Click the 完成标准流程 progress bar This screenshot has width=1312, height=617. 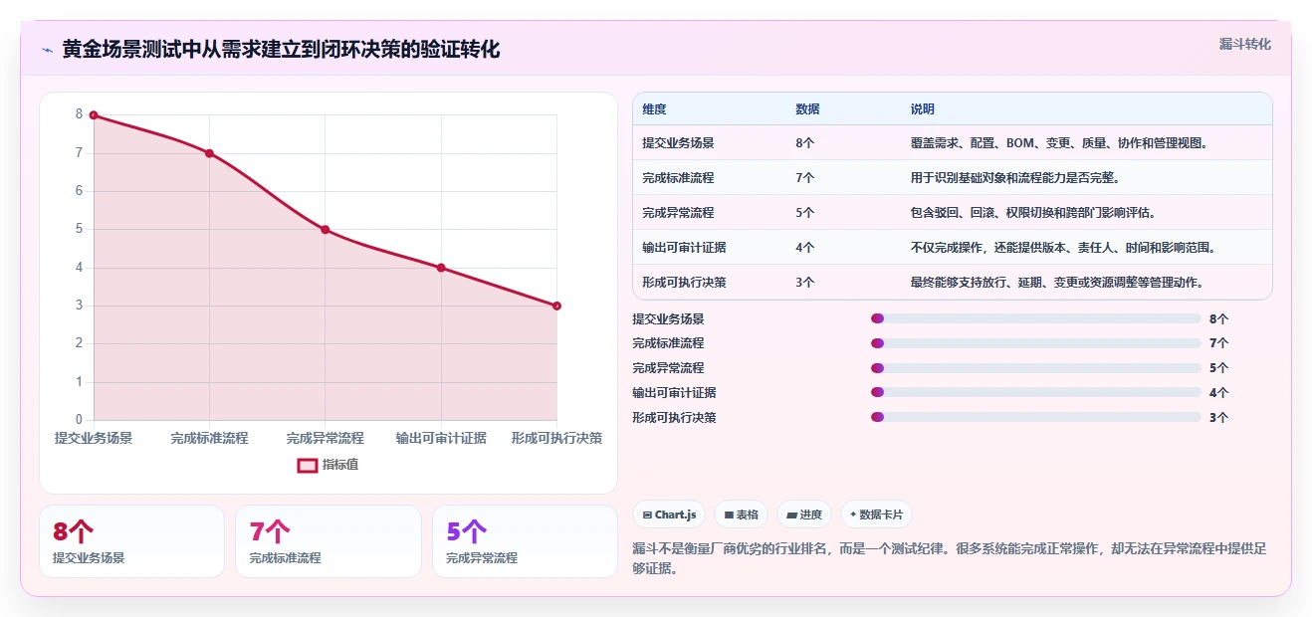click(x=1036, y=343)
